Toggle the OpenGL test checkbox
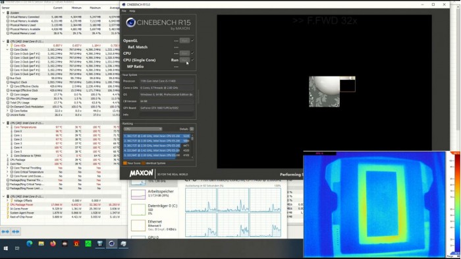This screenshot has height=259, width=461. point(192,40)
